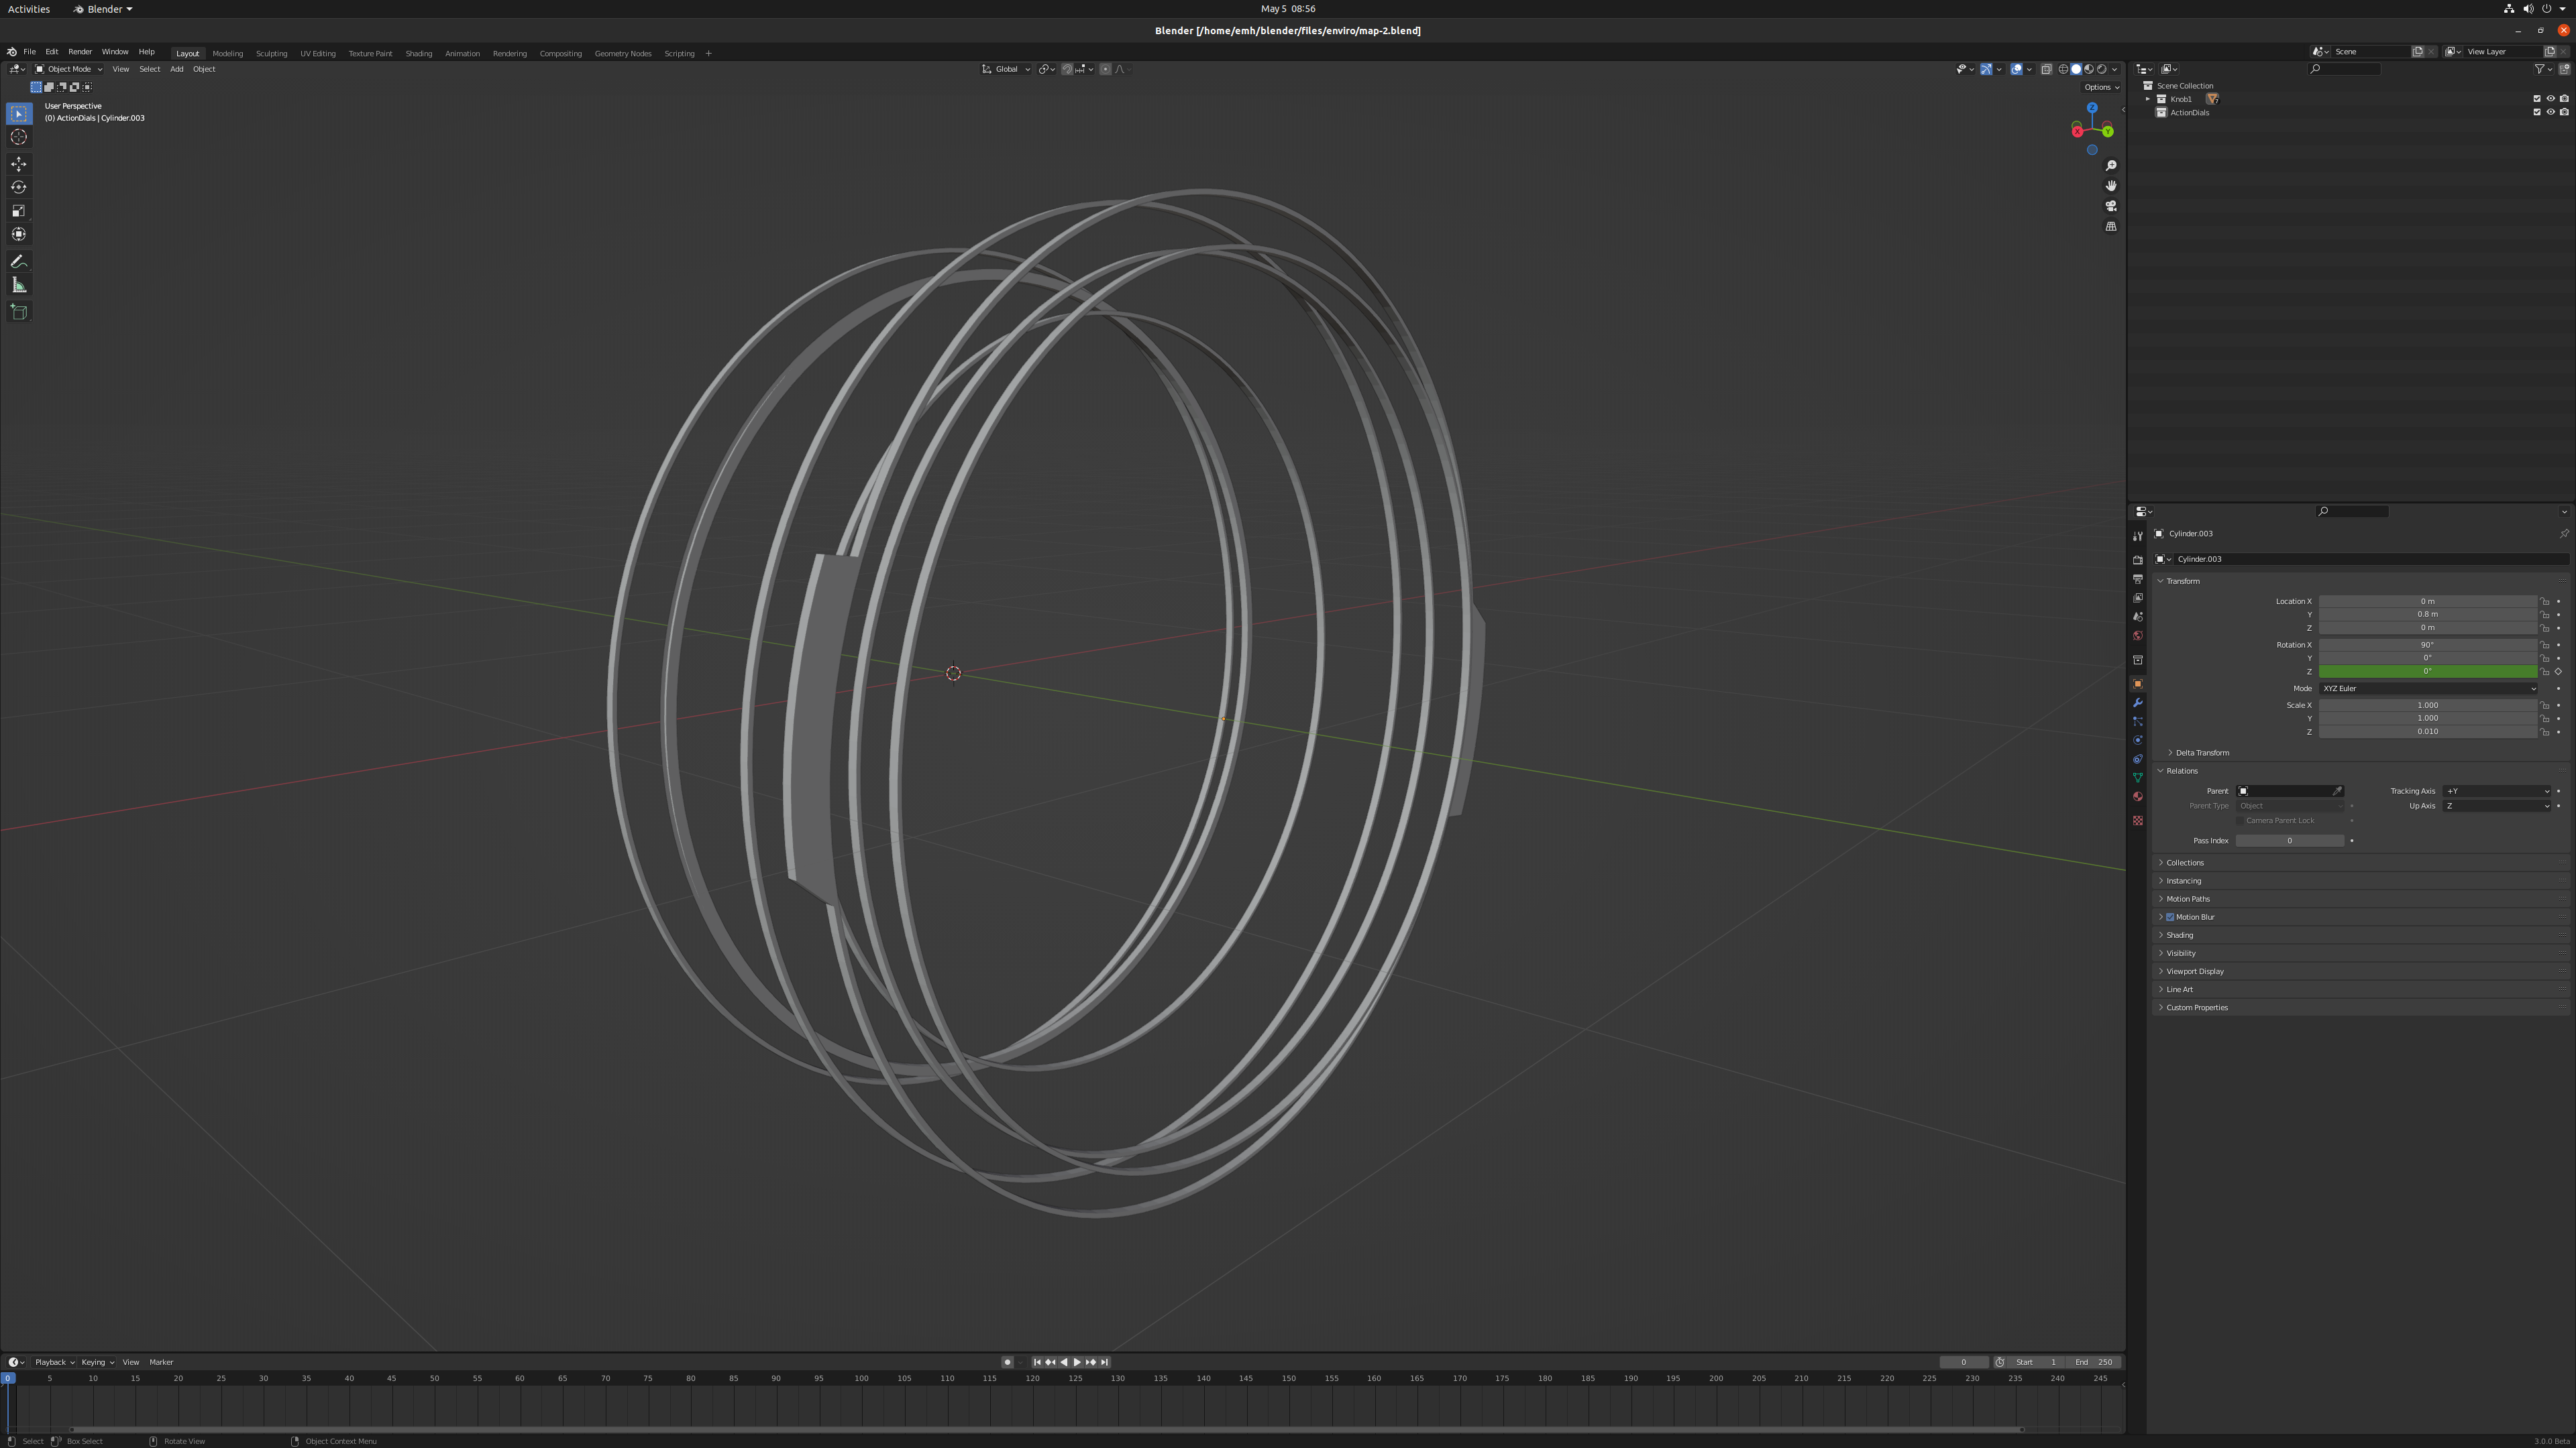Activate the Select Box tool
Image resolution: width=2576 pixels, height=1448 pixels.
[x=19, y=114]
